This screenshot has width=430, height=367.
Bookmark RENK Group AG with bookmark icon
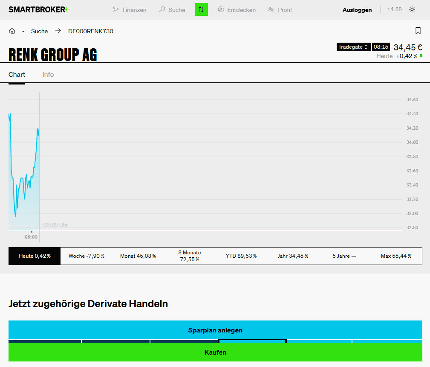pyautogui.click(x=418, y=31)
